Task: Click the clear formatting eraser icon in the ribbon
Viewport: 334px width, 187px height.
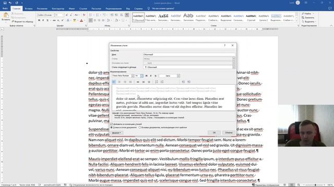Action: (x=84, y=15)
